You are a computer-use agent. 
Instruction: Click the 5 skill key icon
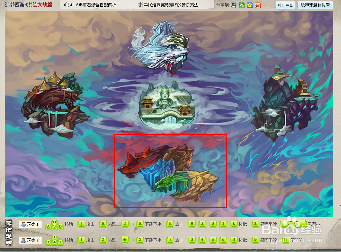[x=213, y=240]
